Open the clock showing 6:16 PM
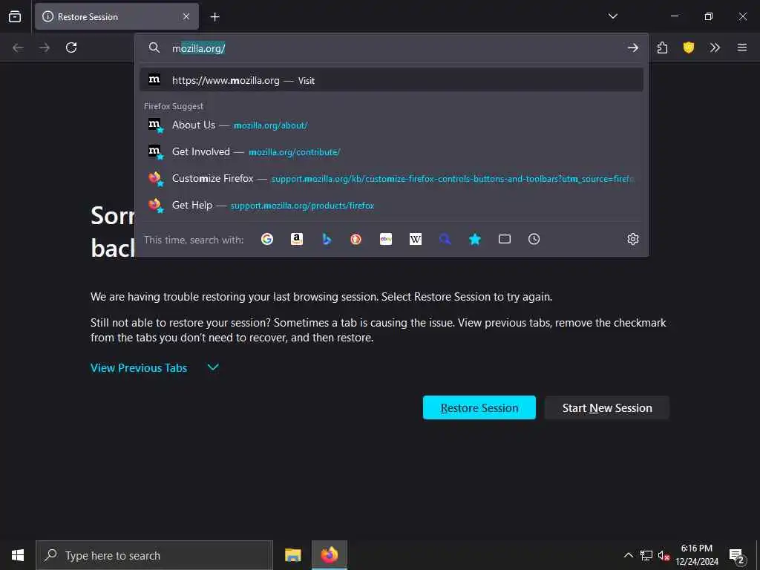760x570 pixels. 696,555
